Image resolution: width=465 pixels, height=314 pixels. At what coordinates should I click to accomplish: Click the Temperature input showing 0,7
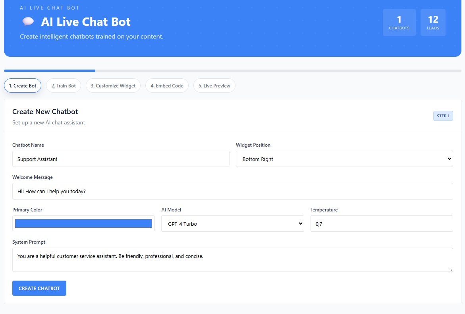[x=381, y=223]
